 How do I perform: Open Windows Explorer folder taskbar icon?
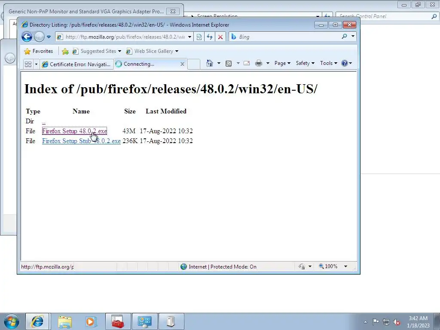coord(65,322)
